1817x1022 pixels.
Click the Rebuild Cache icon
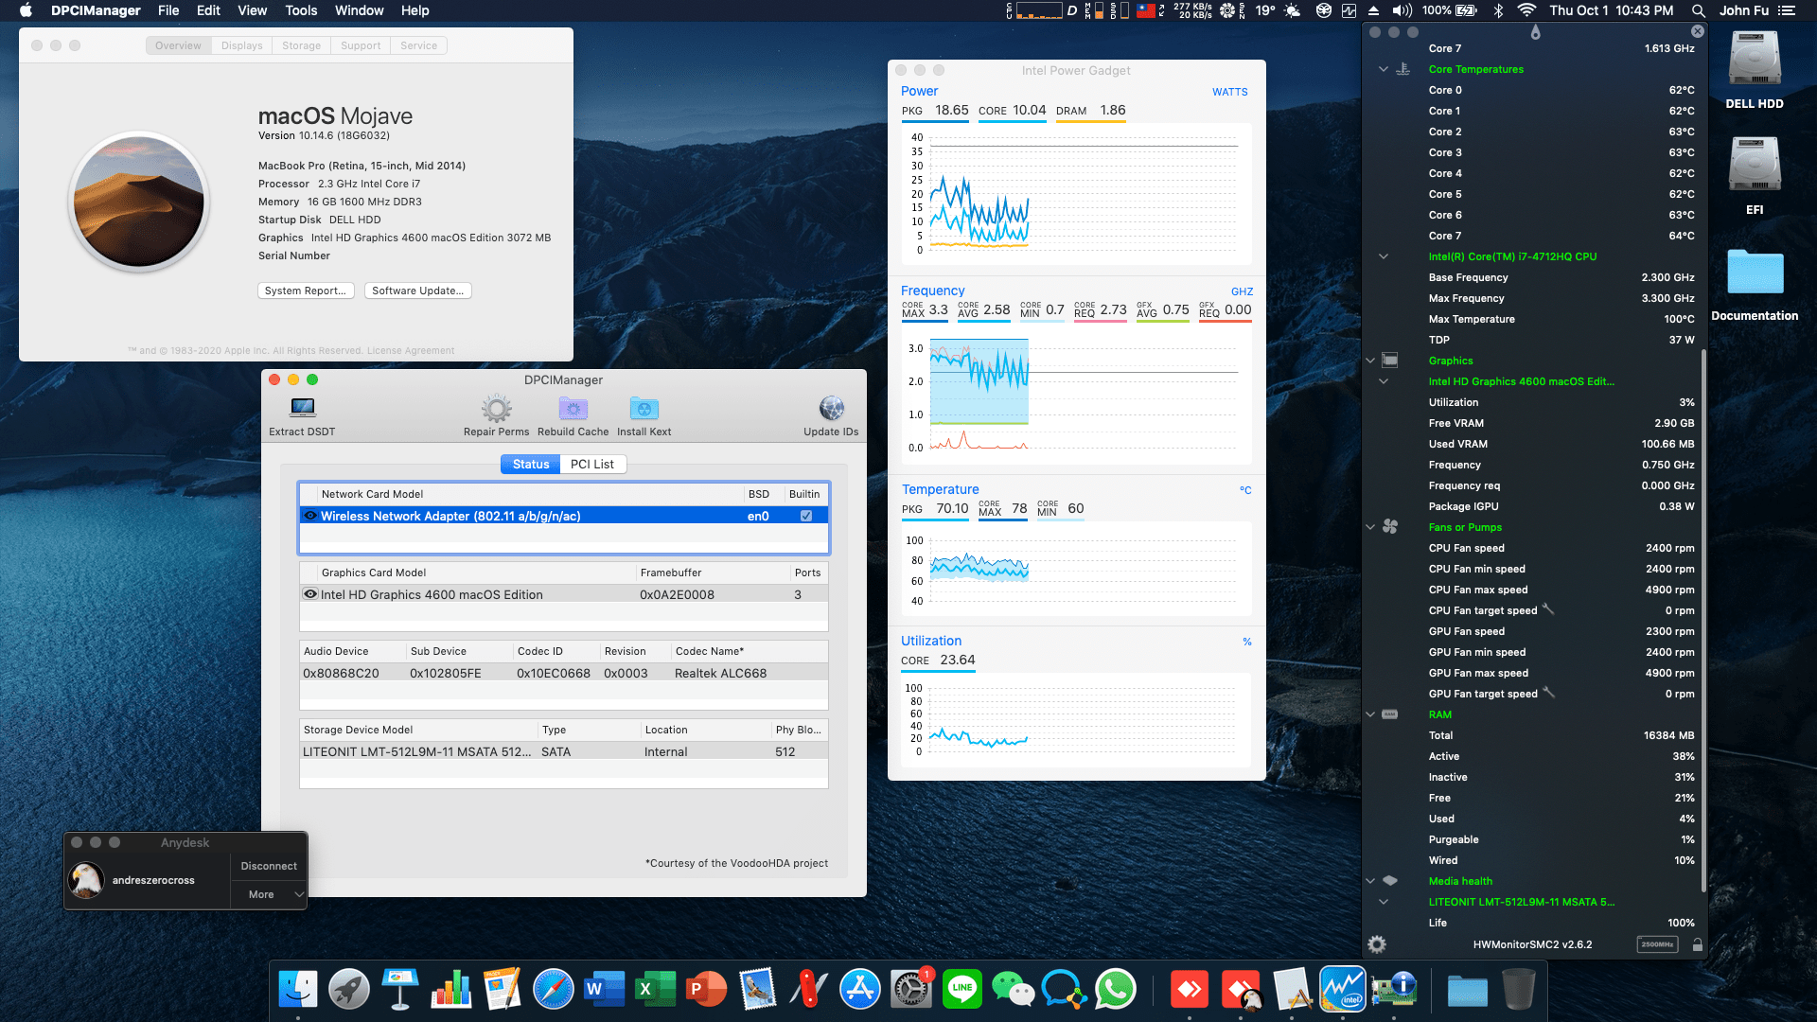[x=573, y=409]
